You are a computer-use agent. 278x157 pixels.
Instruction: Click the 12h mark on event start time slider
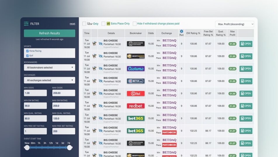click(51, 143)
